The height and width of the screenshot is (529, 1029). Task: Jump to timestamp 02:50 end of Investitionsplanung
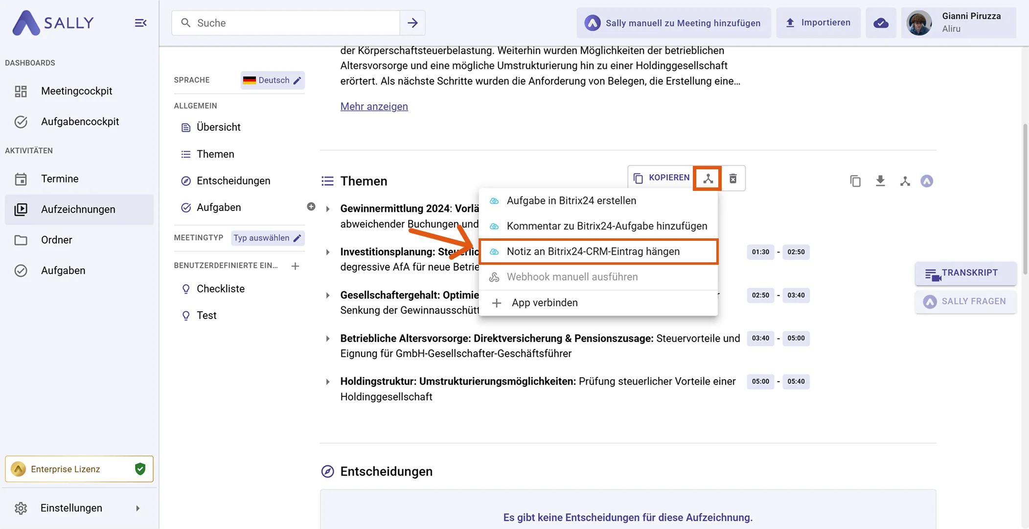796,252
